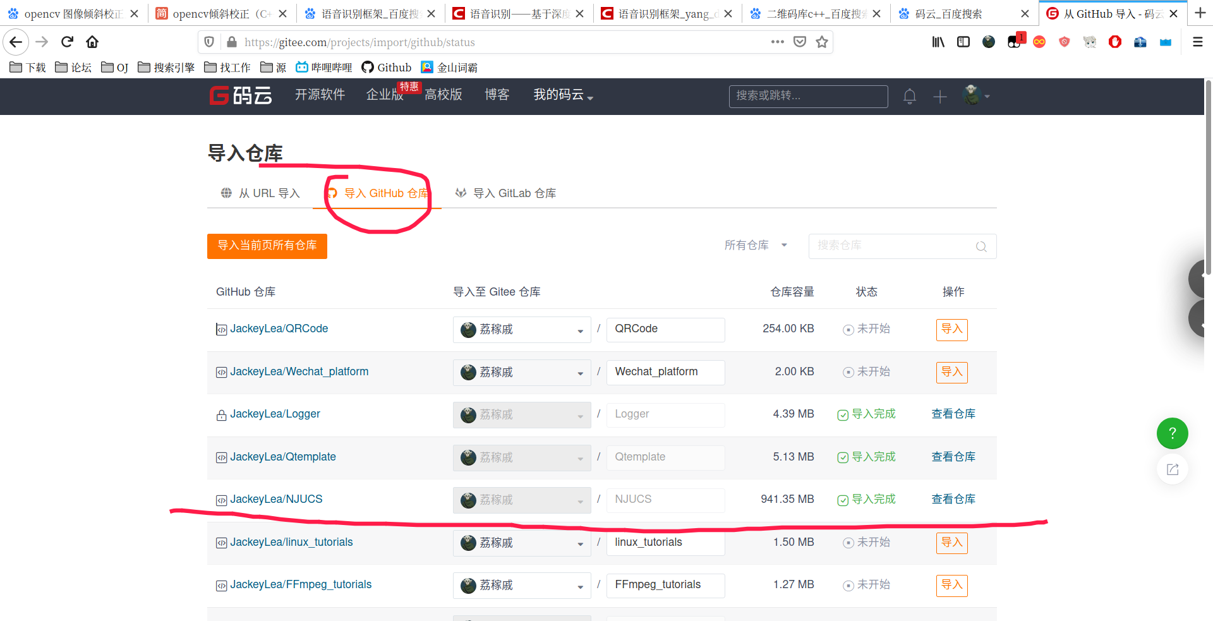Open 高校版 in the navbar
Image resolution: width=1213 pixels, height=621 pixels.
(444, 95)
